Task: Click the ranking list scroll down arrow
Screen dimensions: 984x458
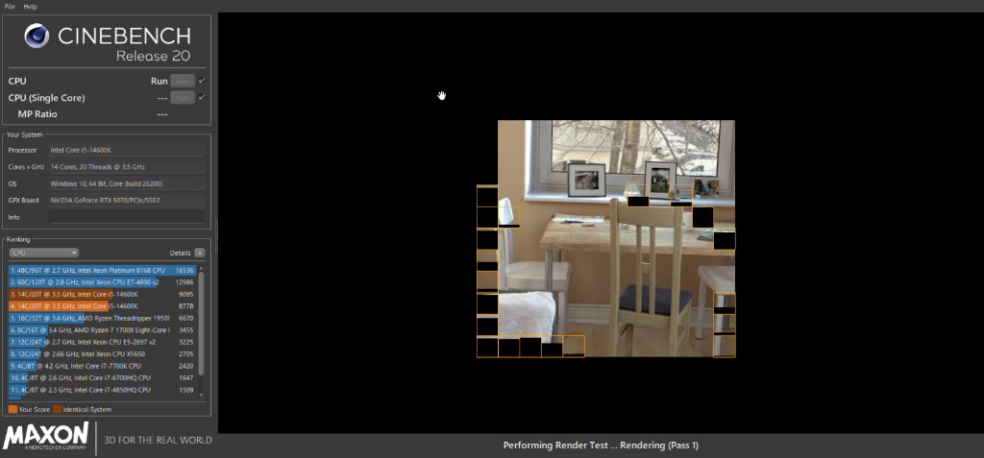Action: click(x=201, y=396)
